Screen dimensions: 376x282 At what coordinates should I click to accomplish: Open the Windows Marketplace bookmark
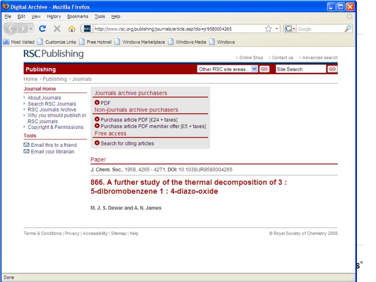(x=140, y=42)
